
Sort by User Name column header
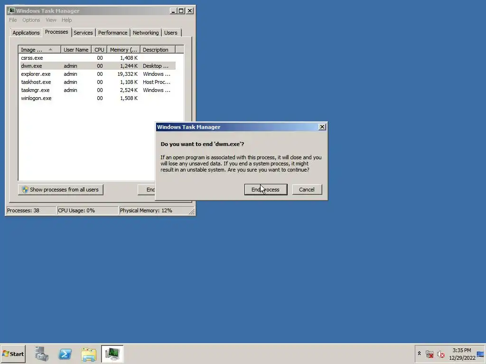coord(76,49)
